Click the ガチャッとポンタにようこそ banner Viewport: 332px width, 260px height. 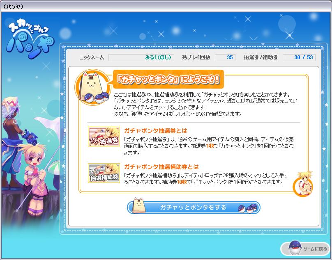(168, 79)
